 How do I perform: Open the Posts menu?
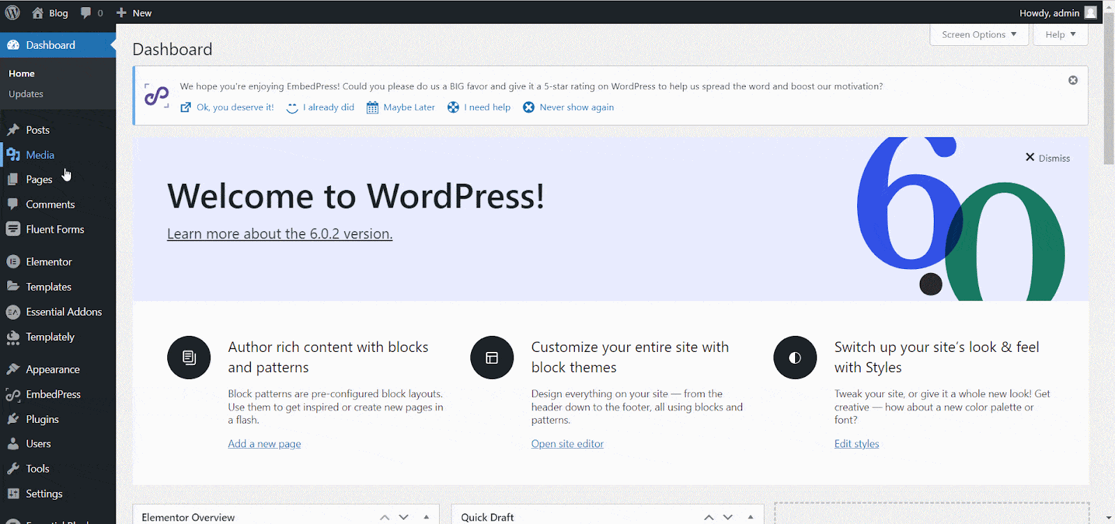click(38, 130)
